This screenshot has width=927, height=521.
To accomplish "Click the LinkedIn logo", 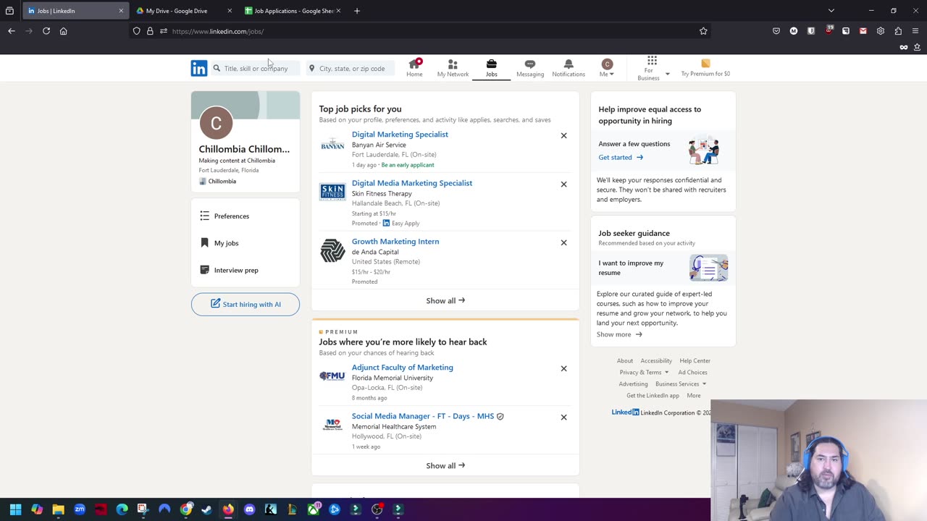I will coord(199,68).
